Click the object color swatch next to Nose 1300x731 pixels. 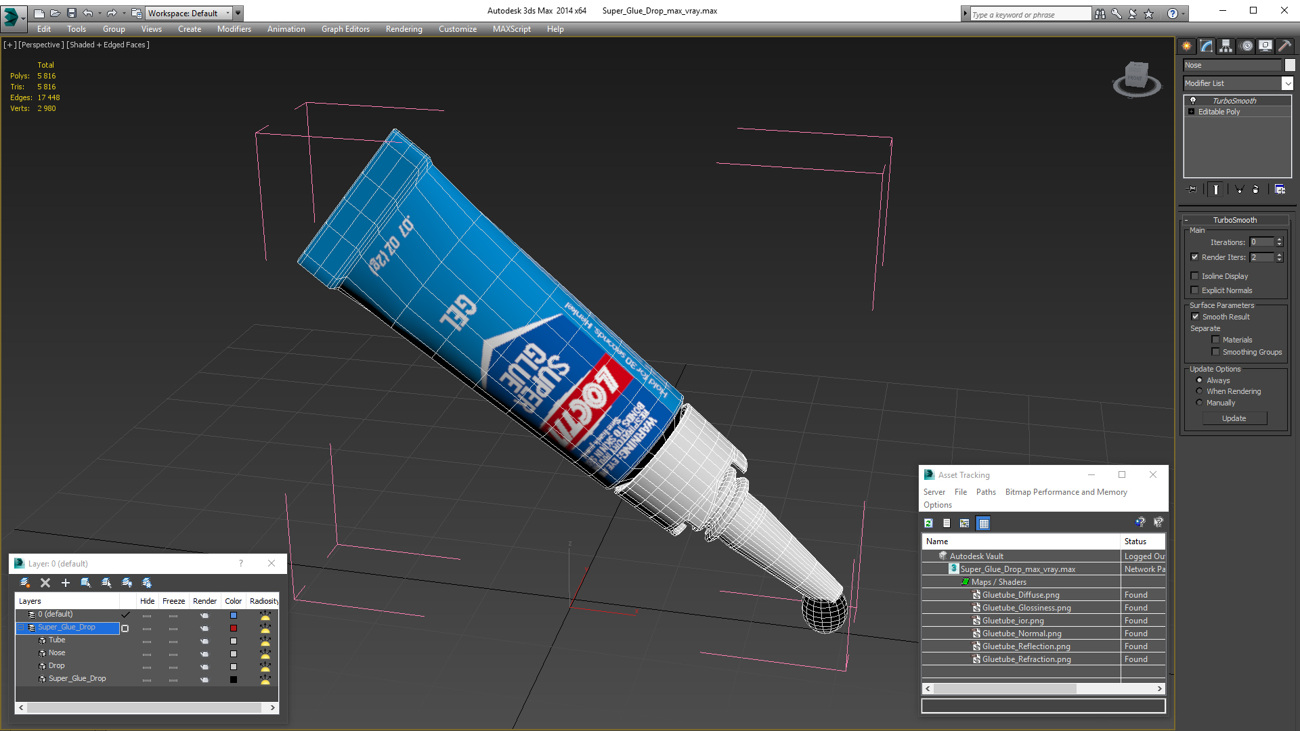point(1290,65)
